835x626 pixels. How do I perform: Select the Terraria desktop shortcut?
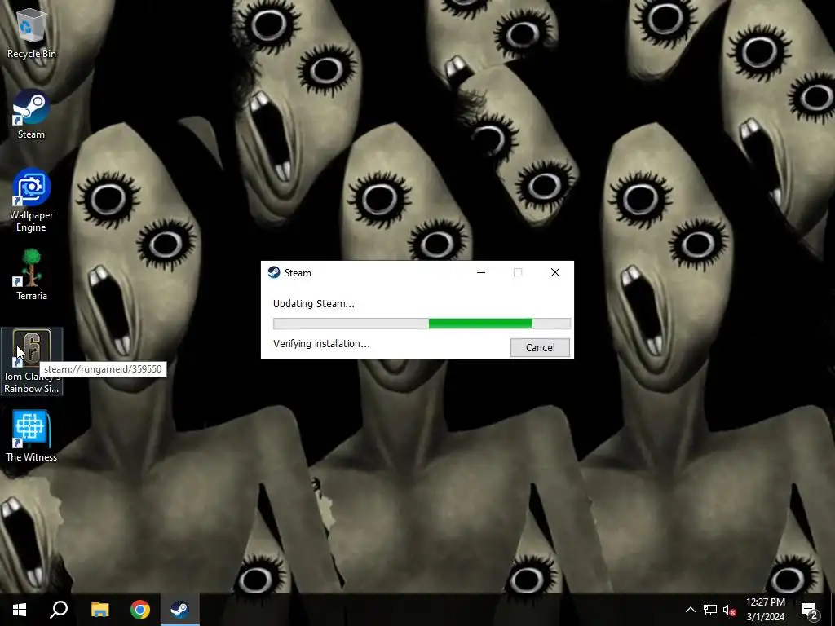32,276
